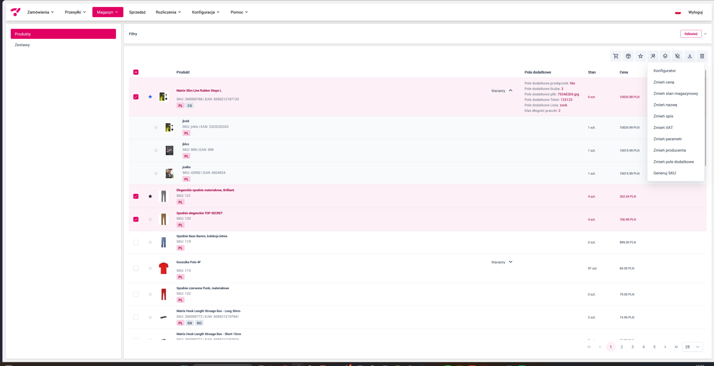Click the Koszulka Polo 4F thumbnail
Viewport: 714px width, 366px height.
coord(163,268)
